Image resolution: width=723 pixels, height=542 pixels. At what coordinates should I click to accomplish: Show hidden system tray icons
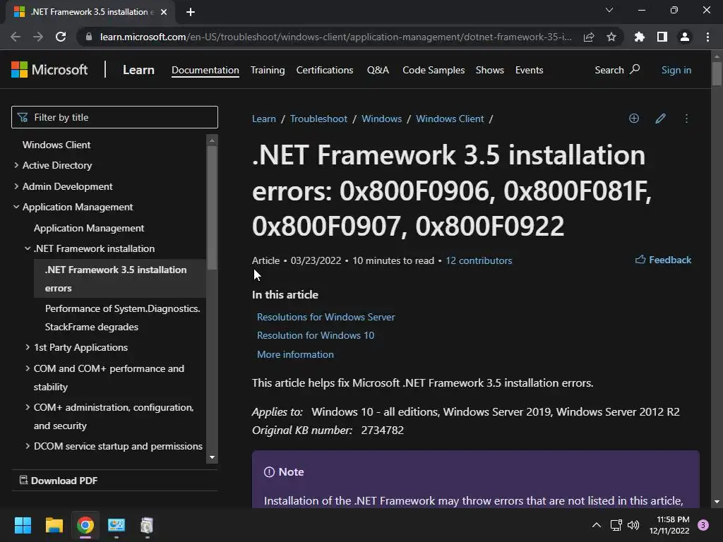tap(596, 525)
